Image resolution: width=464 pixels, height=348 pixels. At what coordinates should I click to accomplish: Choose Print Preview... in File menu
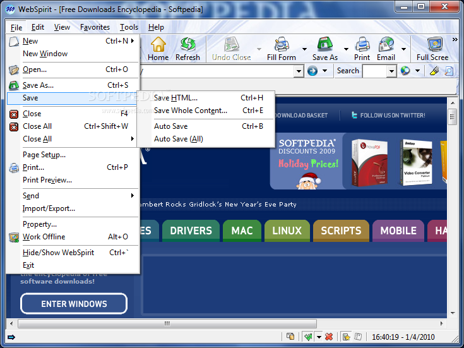pyautogui.click(x=73, y=180)
